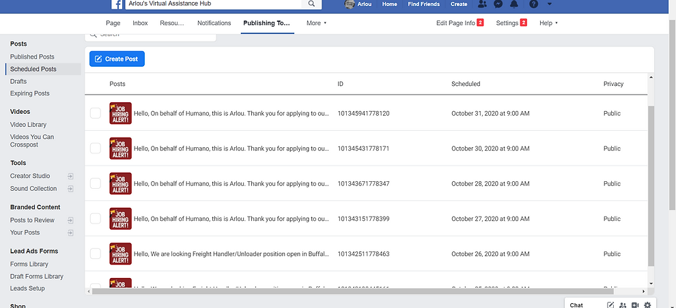Open the Resources tab
This screenshot has height=308, width=676.
172,23
